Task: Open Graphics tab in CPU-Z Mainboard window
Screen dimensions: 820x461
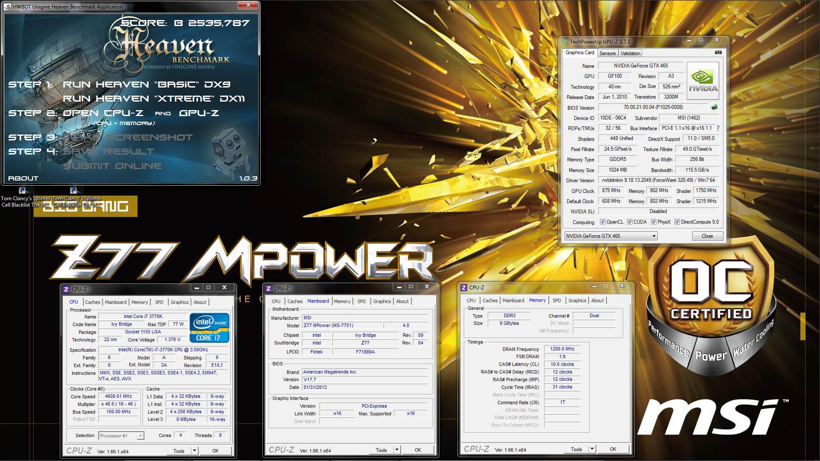Action: point(382,301)
